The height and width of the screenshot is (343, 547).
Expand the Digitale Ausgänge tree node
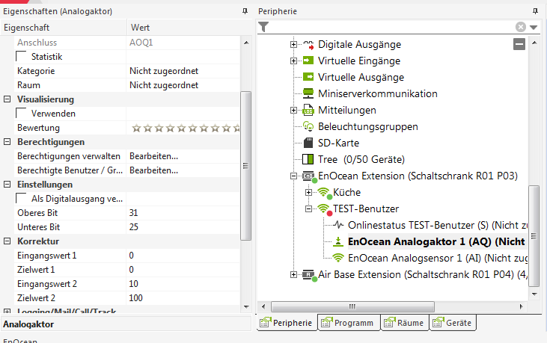(294, 44)
